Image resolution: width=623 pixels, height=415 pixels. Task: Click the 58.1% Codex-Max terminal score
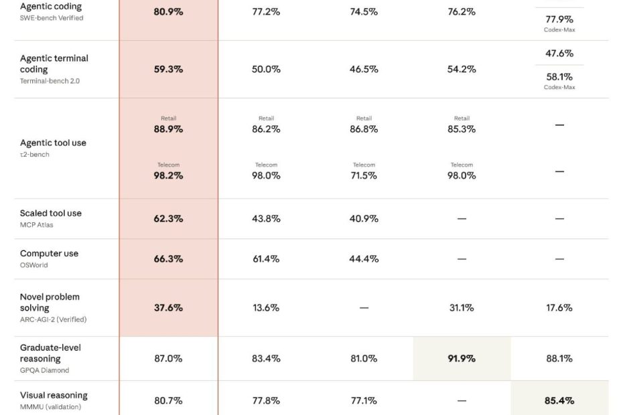[x=559, y=77]
